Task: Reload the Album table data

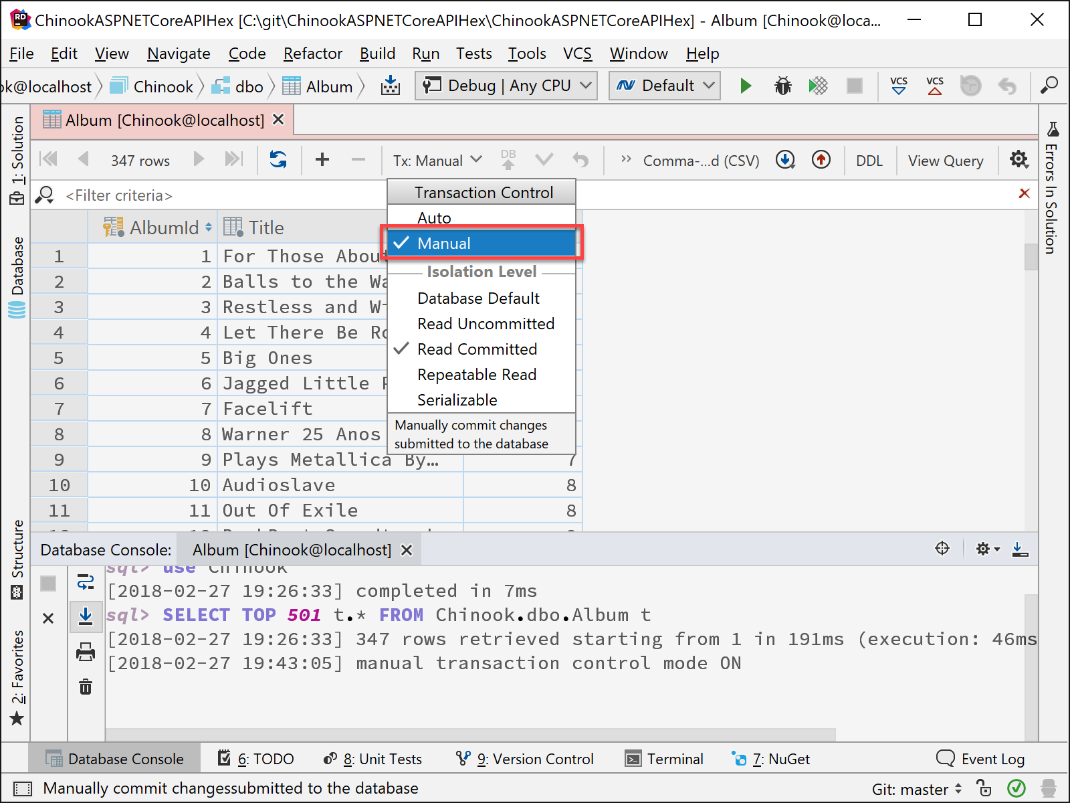Action: [278, 159]
